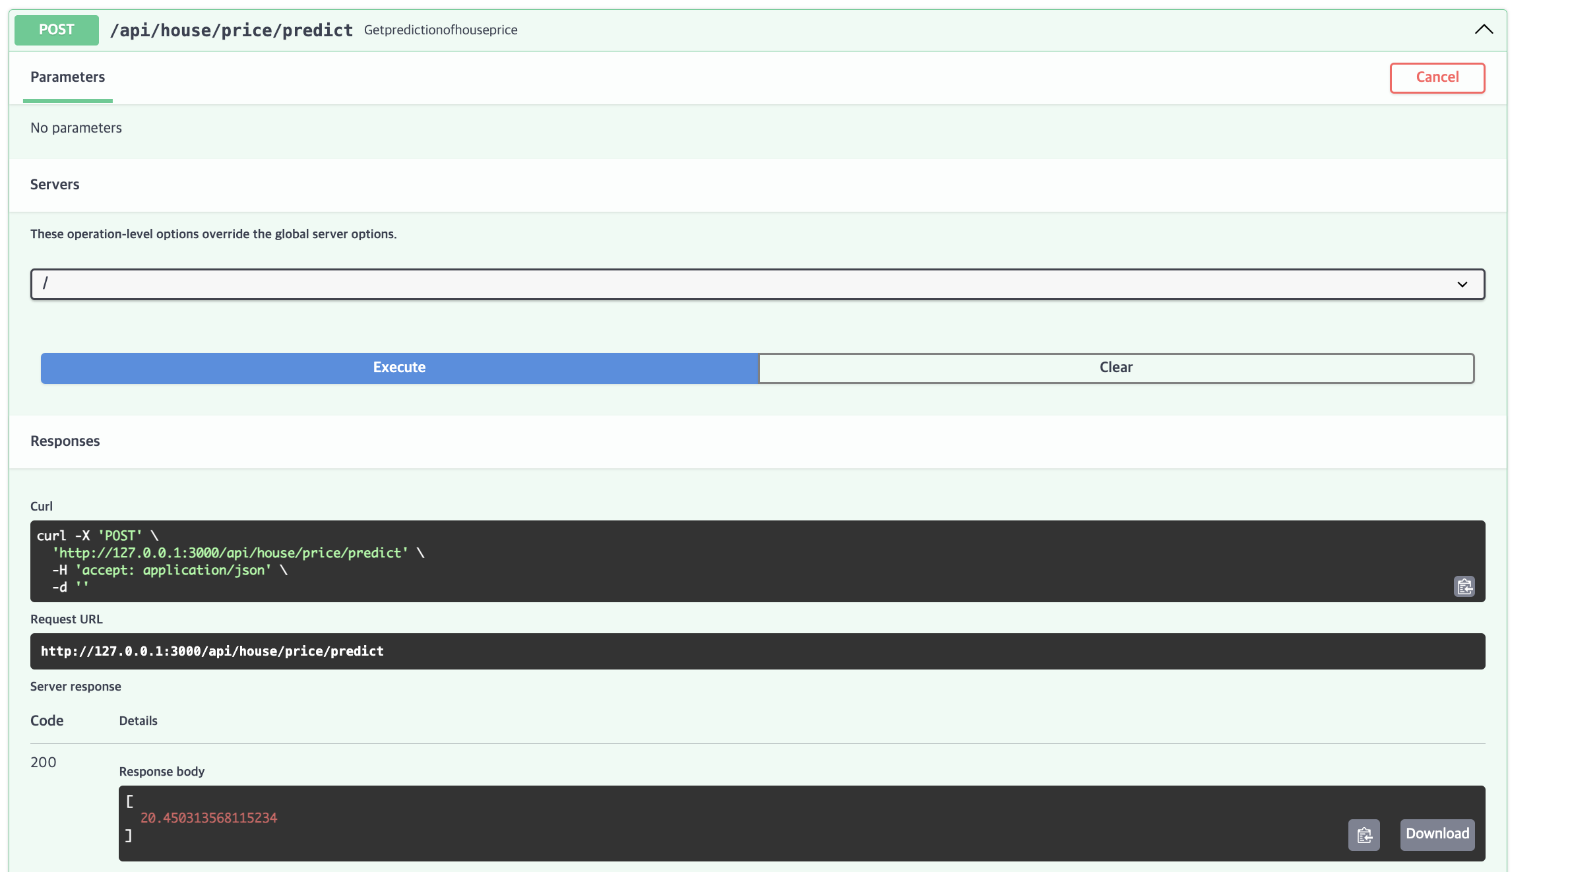Click the /api/house/price/predict endpoint path
This screenshot has height=872, width=1570.
pyautogui.click(x=231, y=30)
